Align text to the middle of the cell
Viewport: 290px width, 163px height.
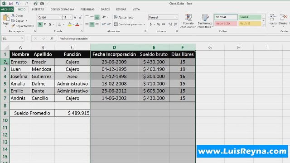point(92,17)
